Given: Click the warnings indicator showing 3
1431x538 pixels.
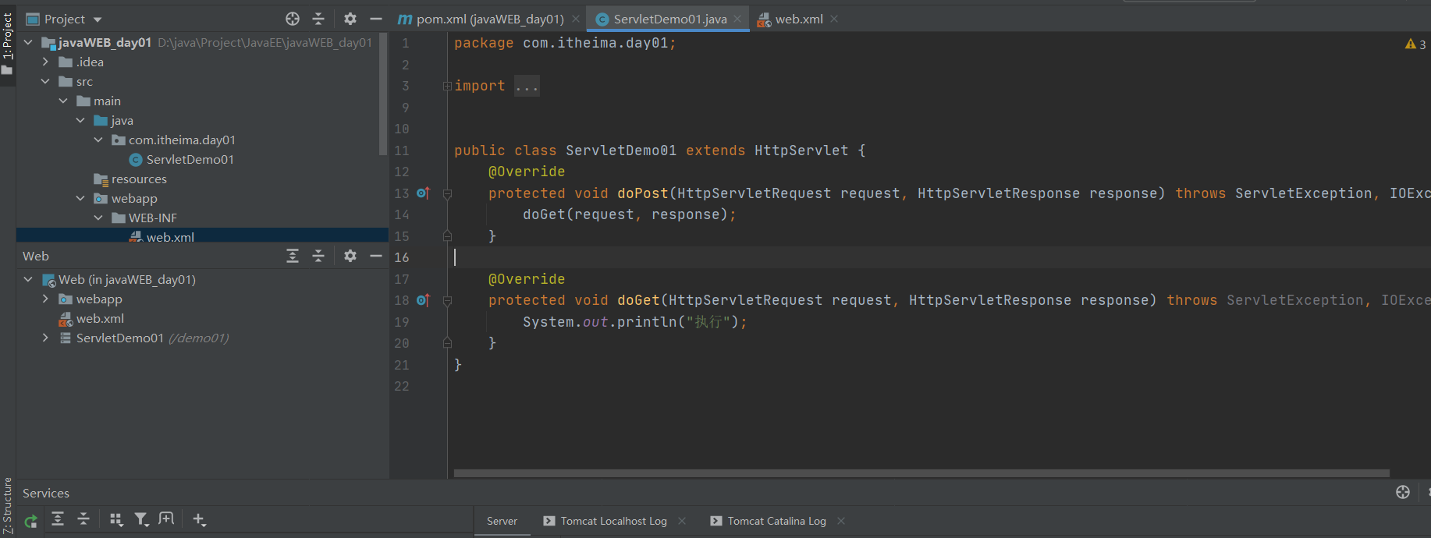Looking at the screenshot, I should 1415,44.
